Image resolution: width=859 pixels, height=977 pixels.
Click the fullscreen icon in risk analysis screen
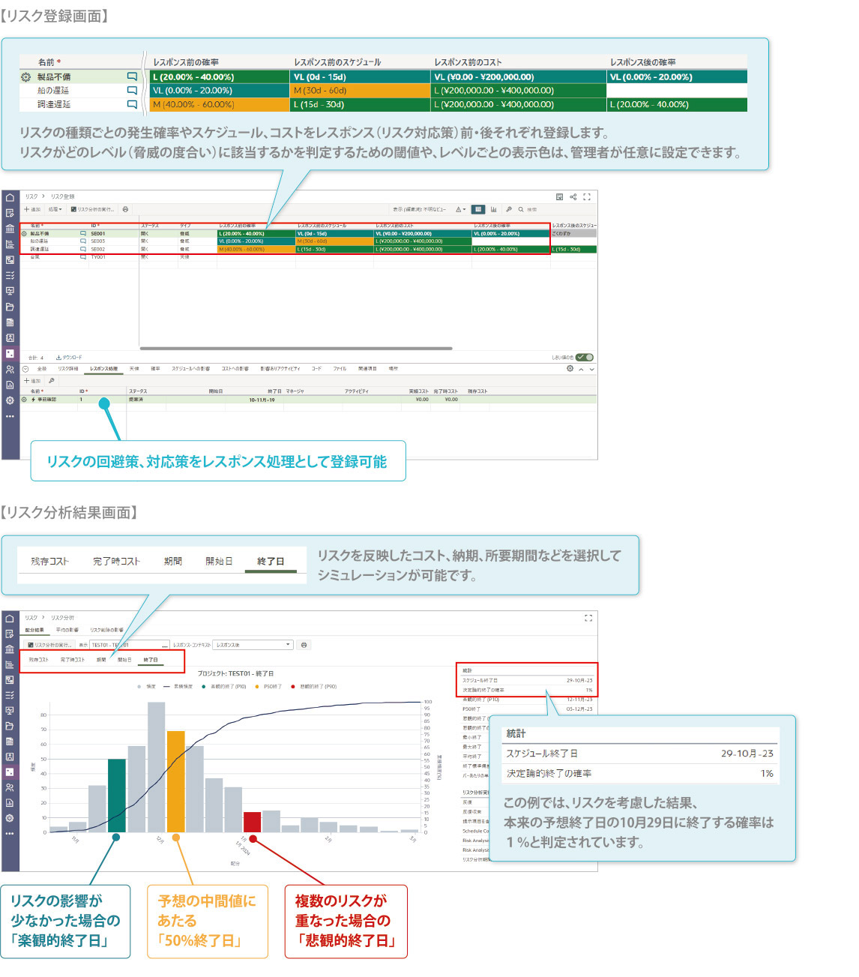click(x=588, y=618)
